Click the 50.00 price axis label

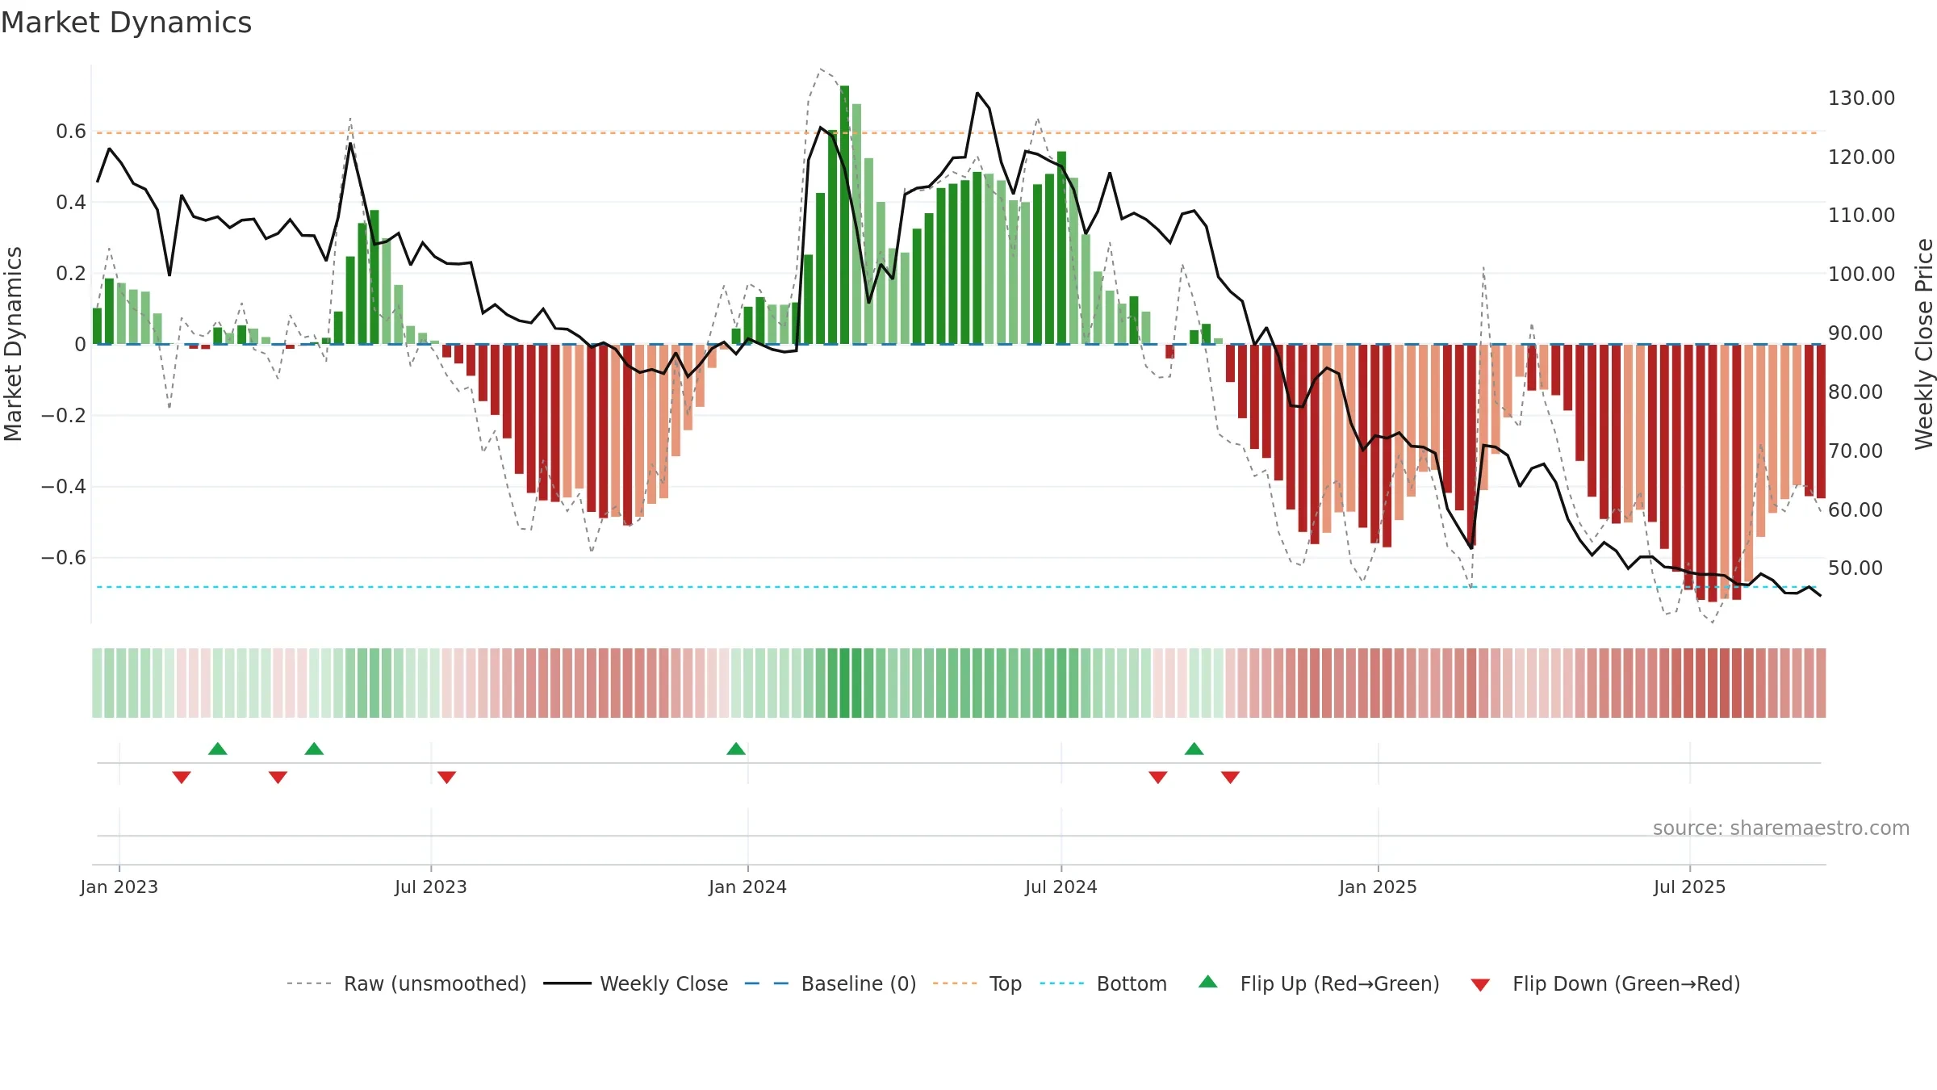1855,568
